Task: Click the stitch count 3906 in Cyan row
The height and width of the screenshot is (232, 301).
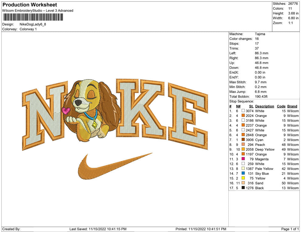Action: 250,140
